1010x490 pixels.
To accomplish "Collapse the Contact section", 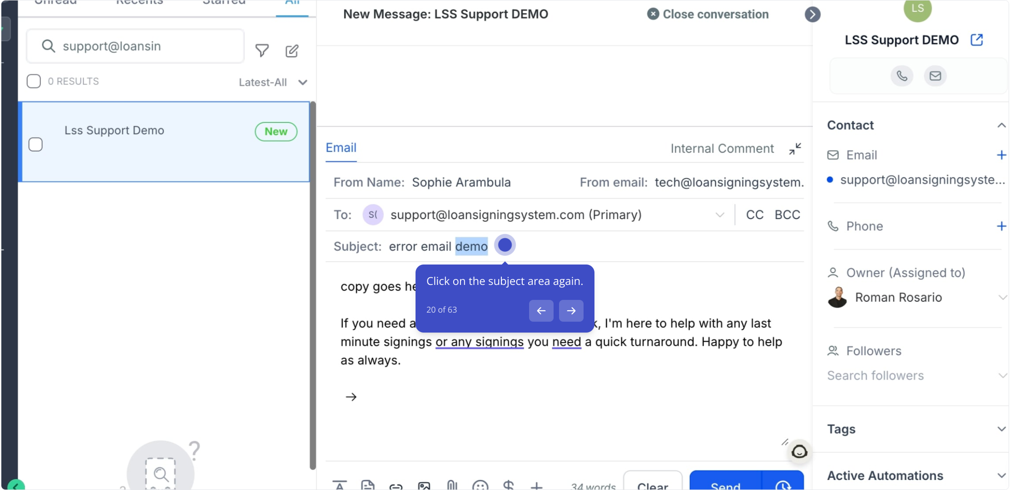I will pyautogui.click(x=1001, y=125).
